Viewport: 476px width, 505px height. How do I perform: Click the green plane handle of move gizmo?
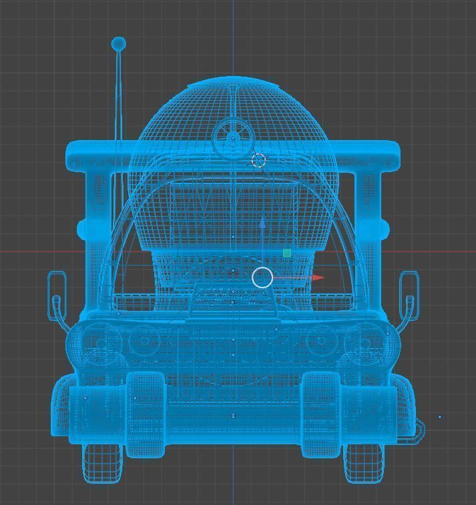point(287,253)
